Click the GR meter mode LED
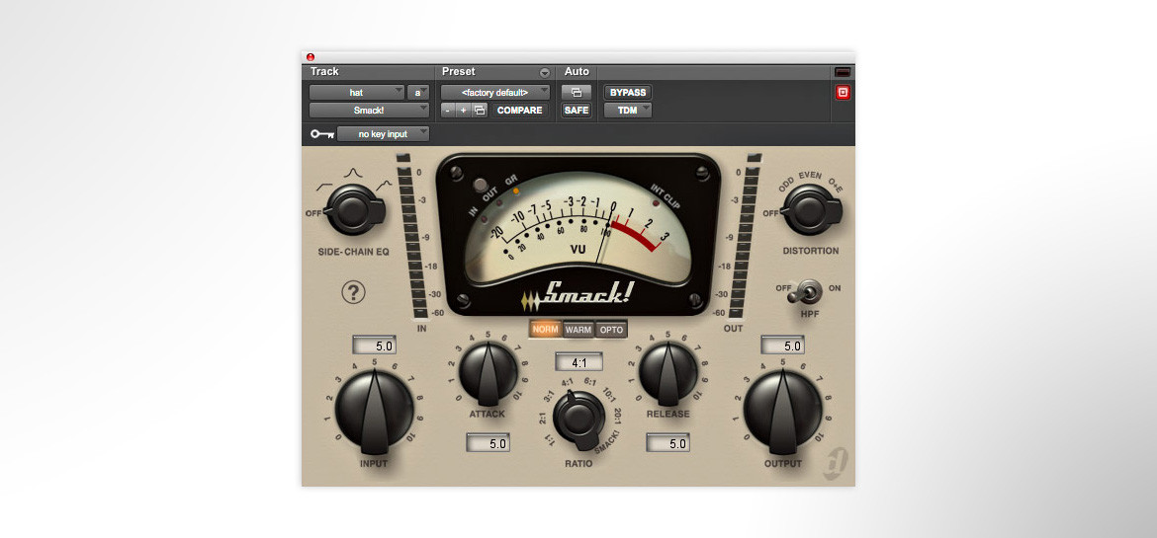The image size is (1157, 538). 516,191
